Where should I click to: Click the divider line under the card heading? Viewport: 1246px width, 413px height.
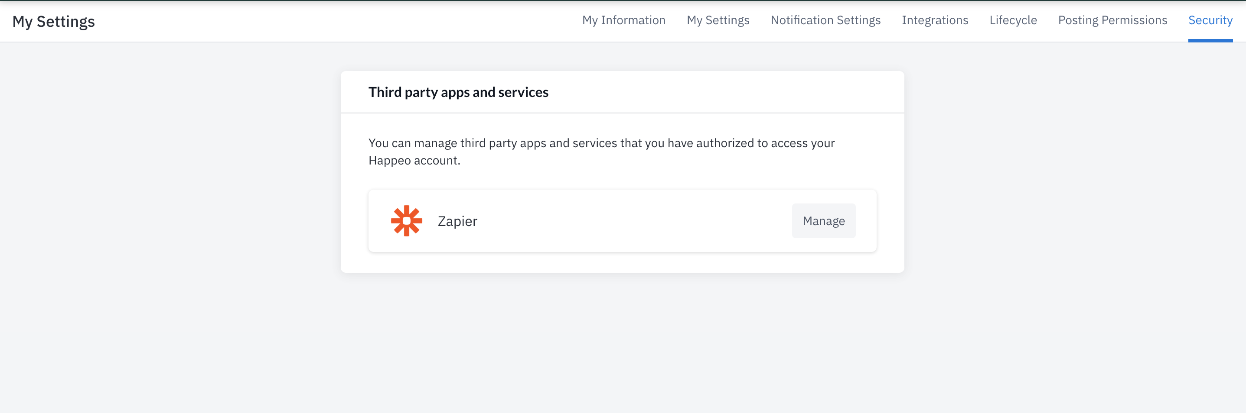pos(622,113)
